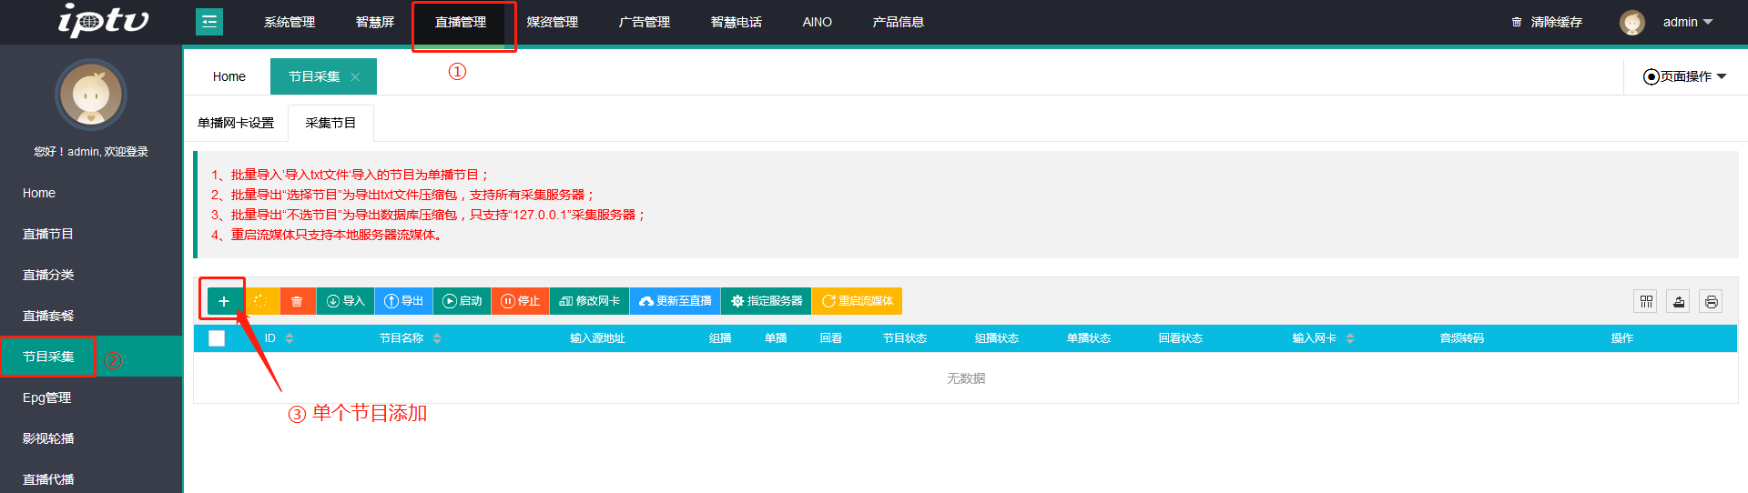Screen dimensions: 1748x493
Task: Click the 导入 import button
Action: (346, 301)
